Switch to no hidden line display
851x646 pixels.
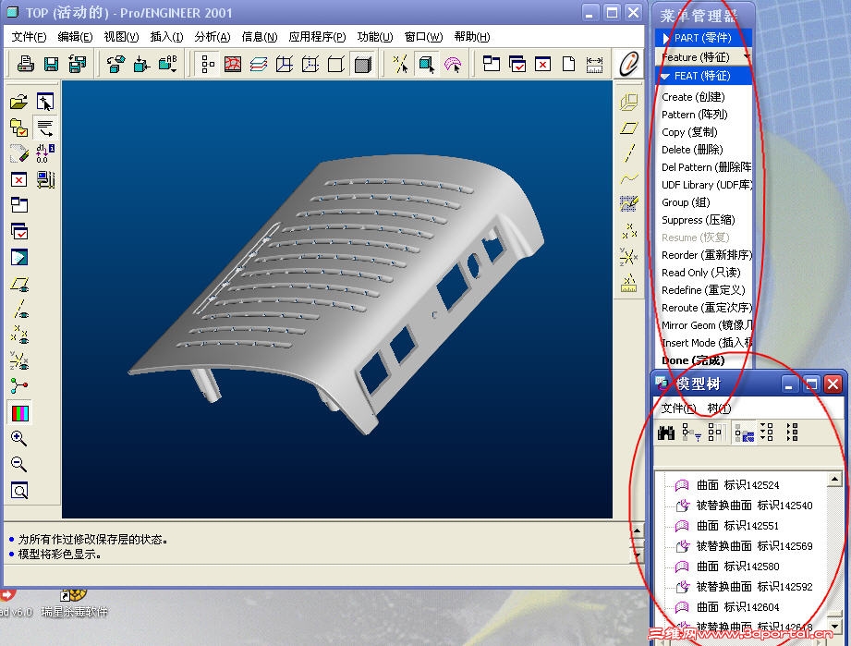click(336, 64)
